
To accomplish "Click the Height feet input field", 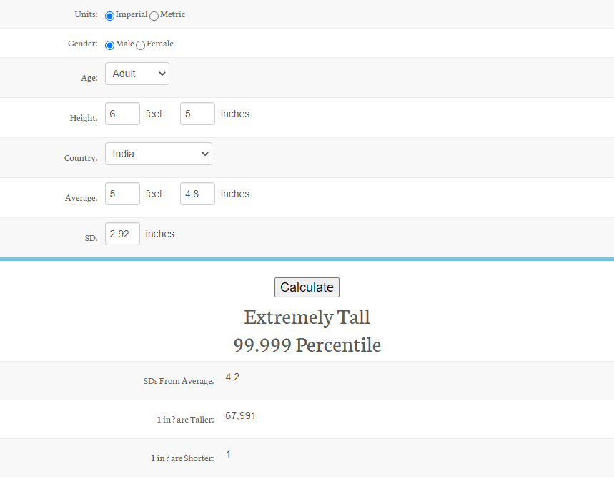I will click(x=122, y=114).
